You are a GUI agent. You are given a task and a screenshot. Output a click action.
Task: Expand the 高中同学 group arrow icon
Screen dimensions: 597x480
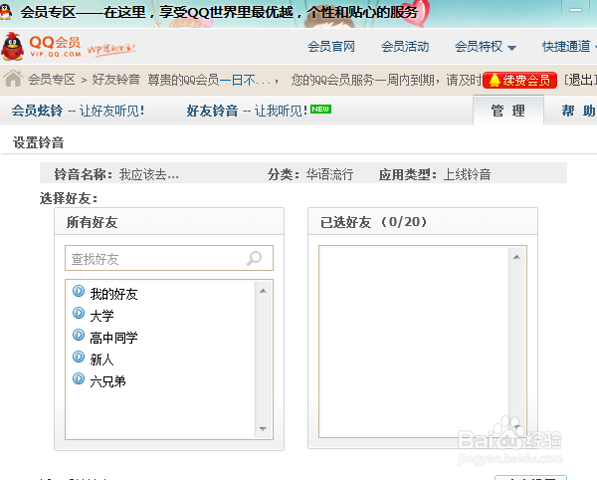[79, 335]
